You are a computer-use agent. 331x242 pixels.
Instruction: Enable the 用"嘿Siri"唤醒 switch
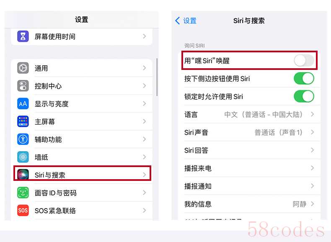click(304, 61)
